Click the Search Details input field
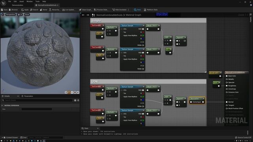The height and width of the screenshot is (142, 253). (x=37, y=100)
